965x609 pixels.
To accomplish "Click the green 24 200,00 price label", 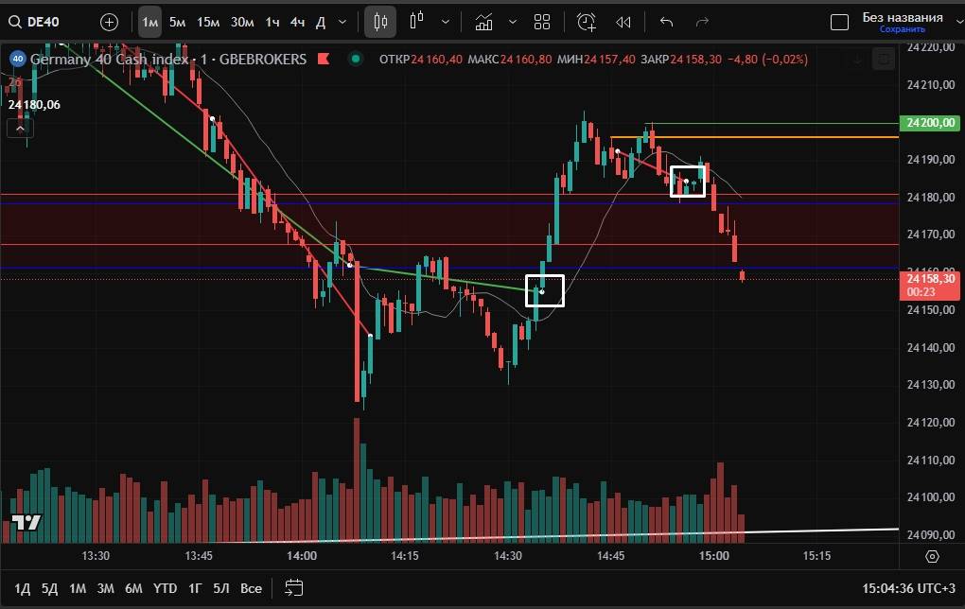I will 930,122.
